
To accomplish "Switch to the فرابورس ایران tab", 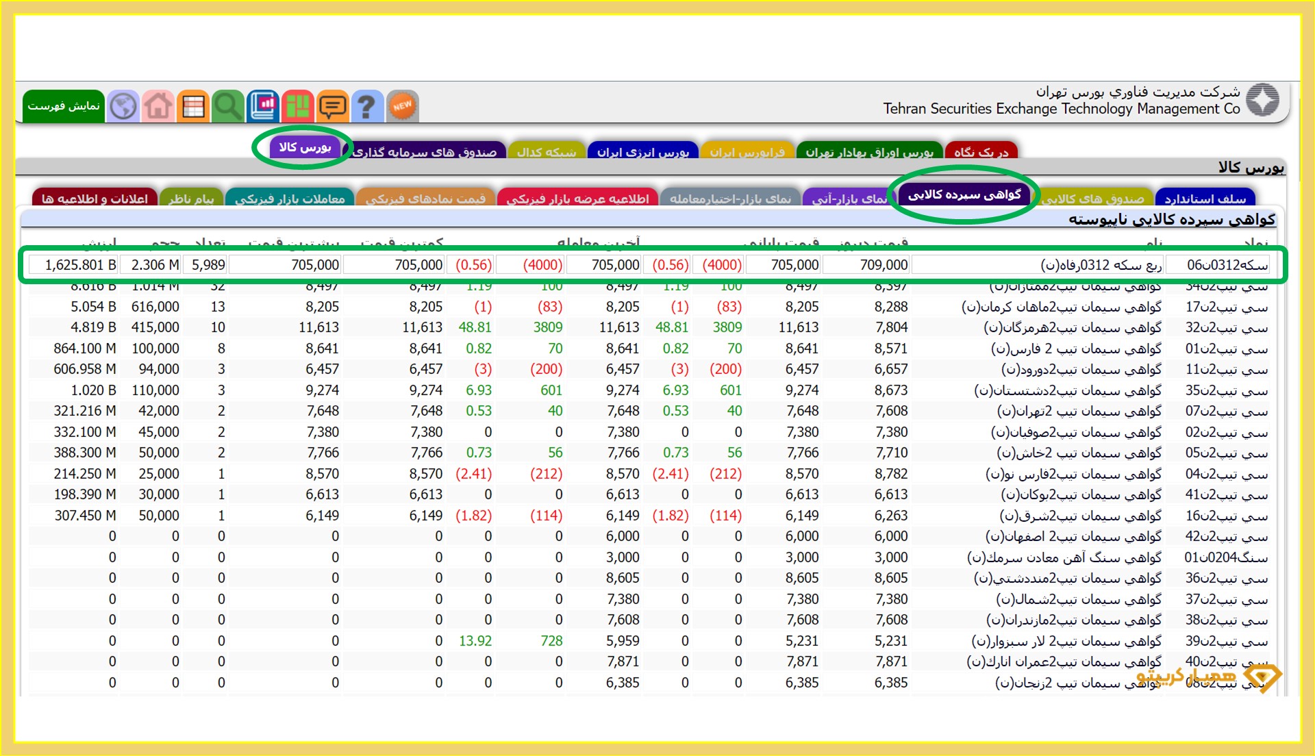I will pyautogui.click(x=747, y=151).
